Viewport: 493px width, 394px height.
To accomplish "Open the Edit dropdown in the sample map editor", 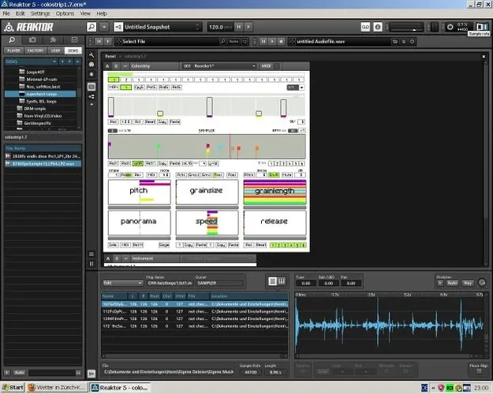I will [x=122, y=283].
